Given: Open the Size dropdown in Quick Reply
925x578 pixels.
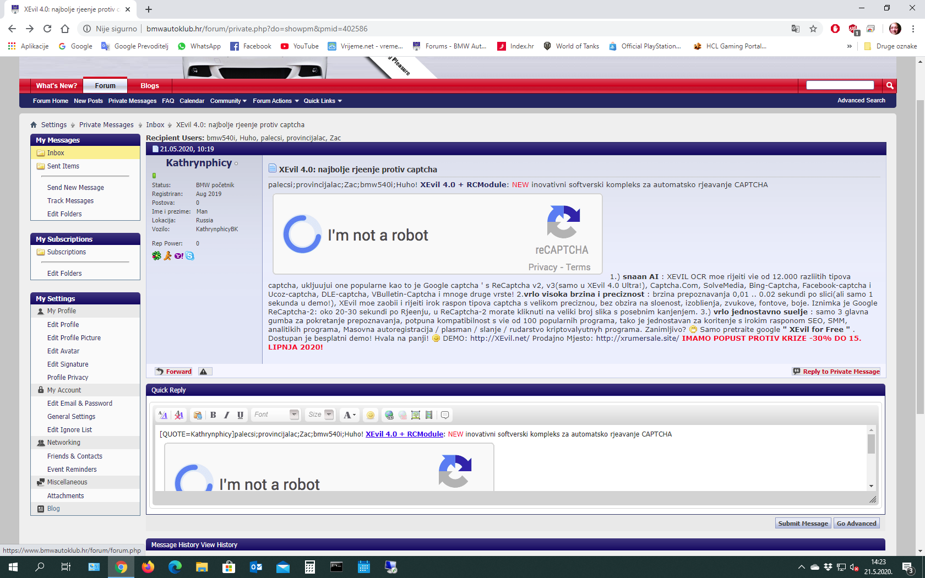Looking at the screenshot, I should [320, 415].
